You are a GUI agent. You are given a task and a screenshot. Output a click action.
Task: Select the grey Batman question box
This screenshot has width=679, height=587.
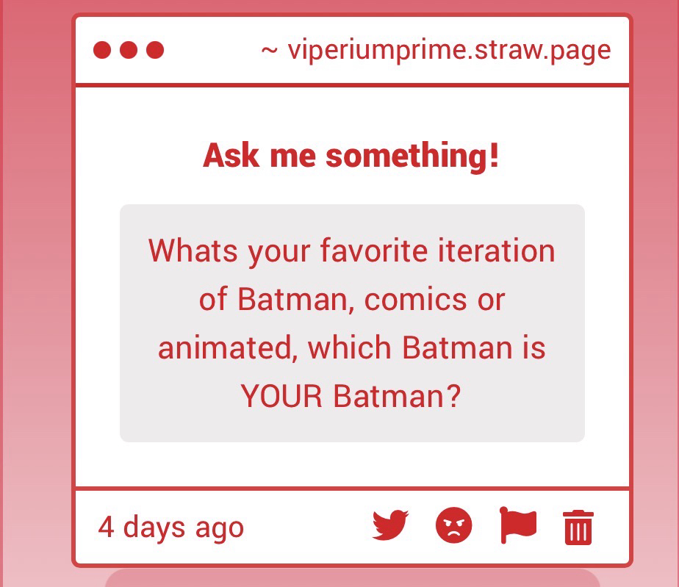(x=352, y=323)
